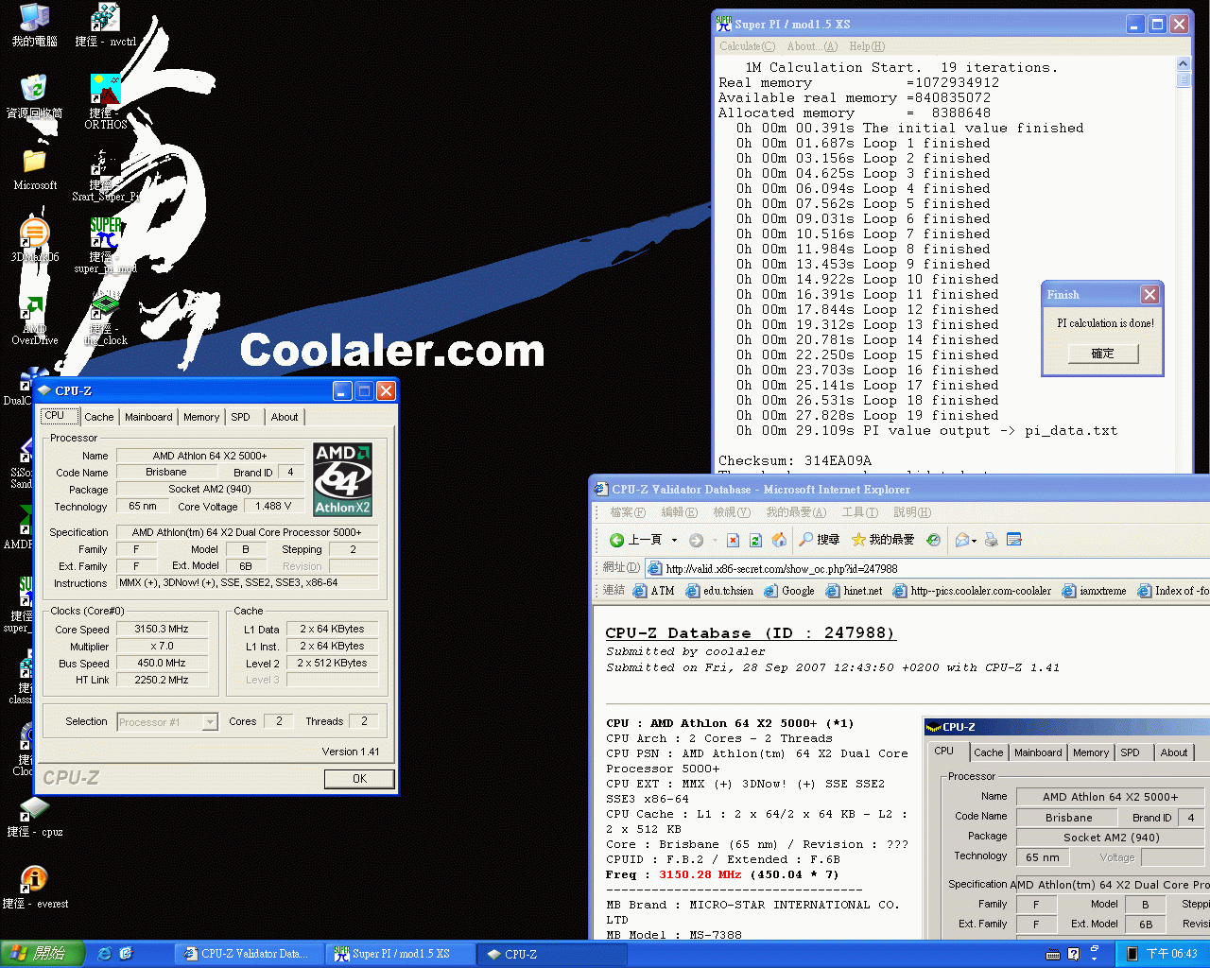The height and width of the screenshot is (968, 1210).
Task: Click the IE Home button
Action: coord(779,540)
